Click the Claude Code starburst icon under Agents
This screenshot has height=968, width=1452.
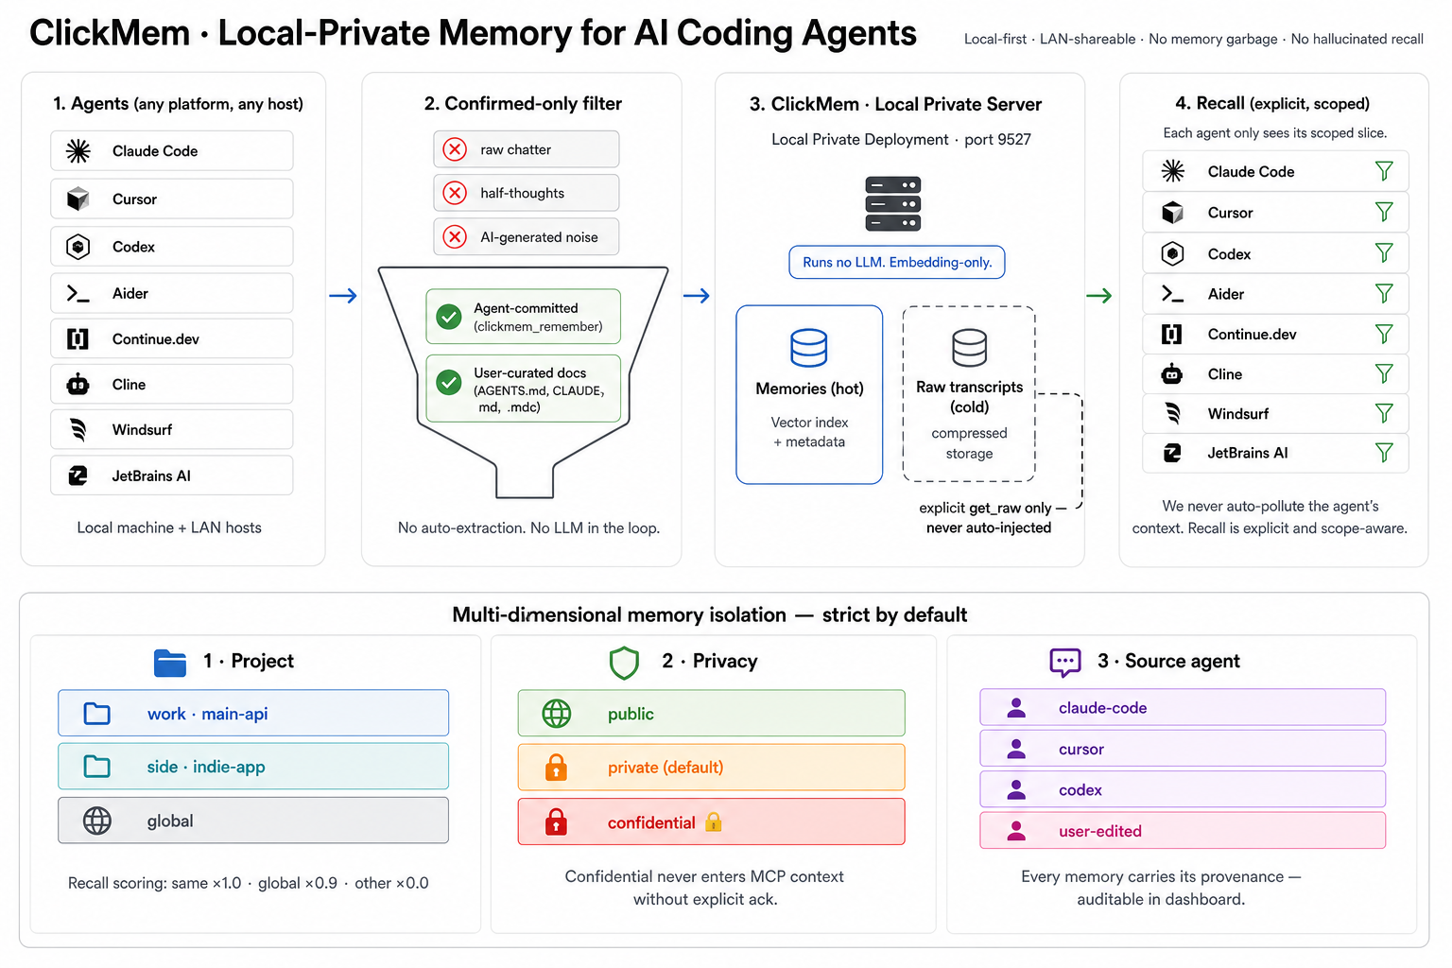tap(78, 151)
